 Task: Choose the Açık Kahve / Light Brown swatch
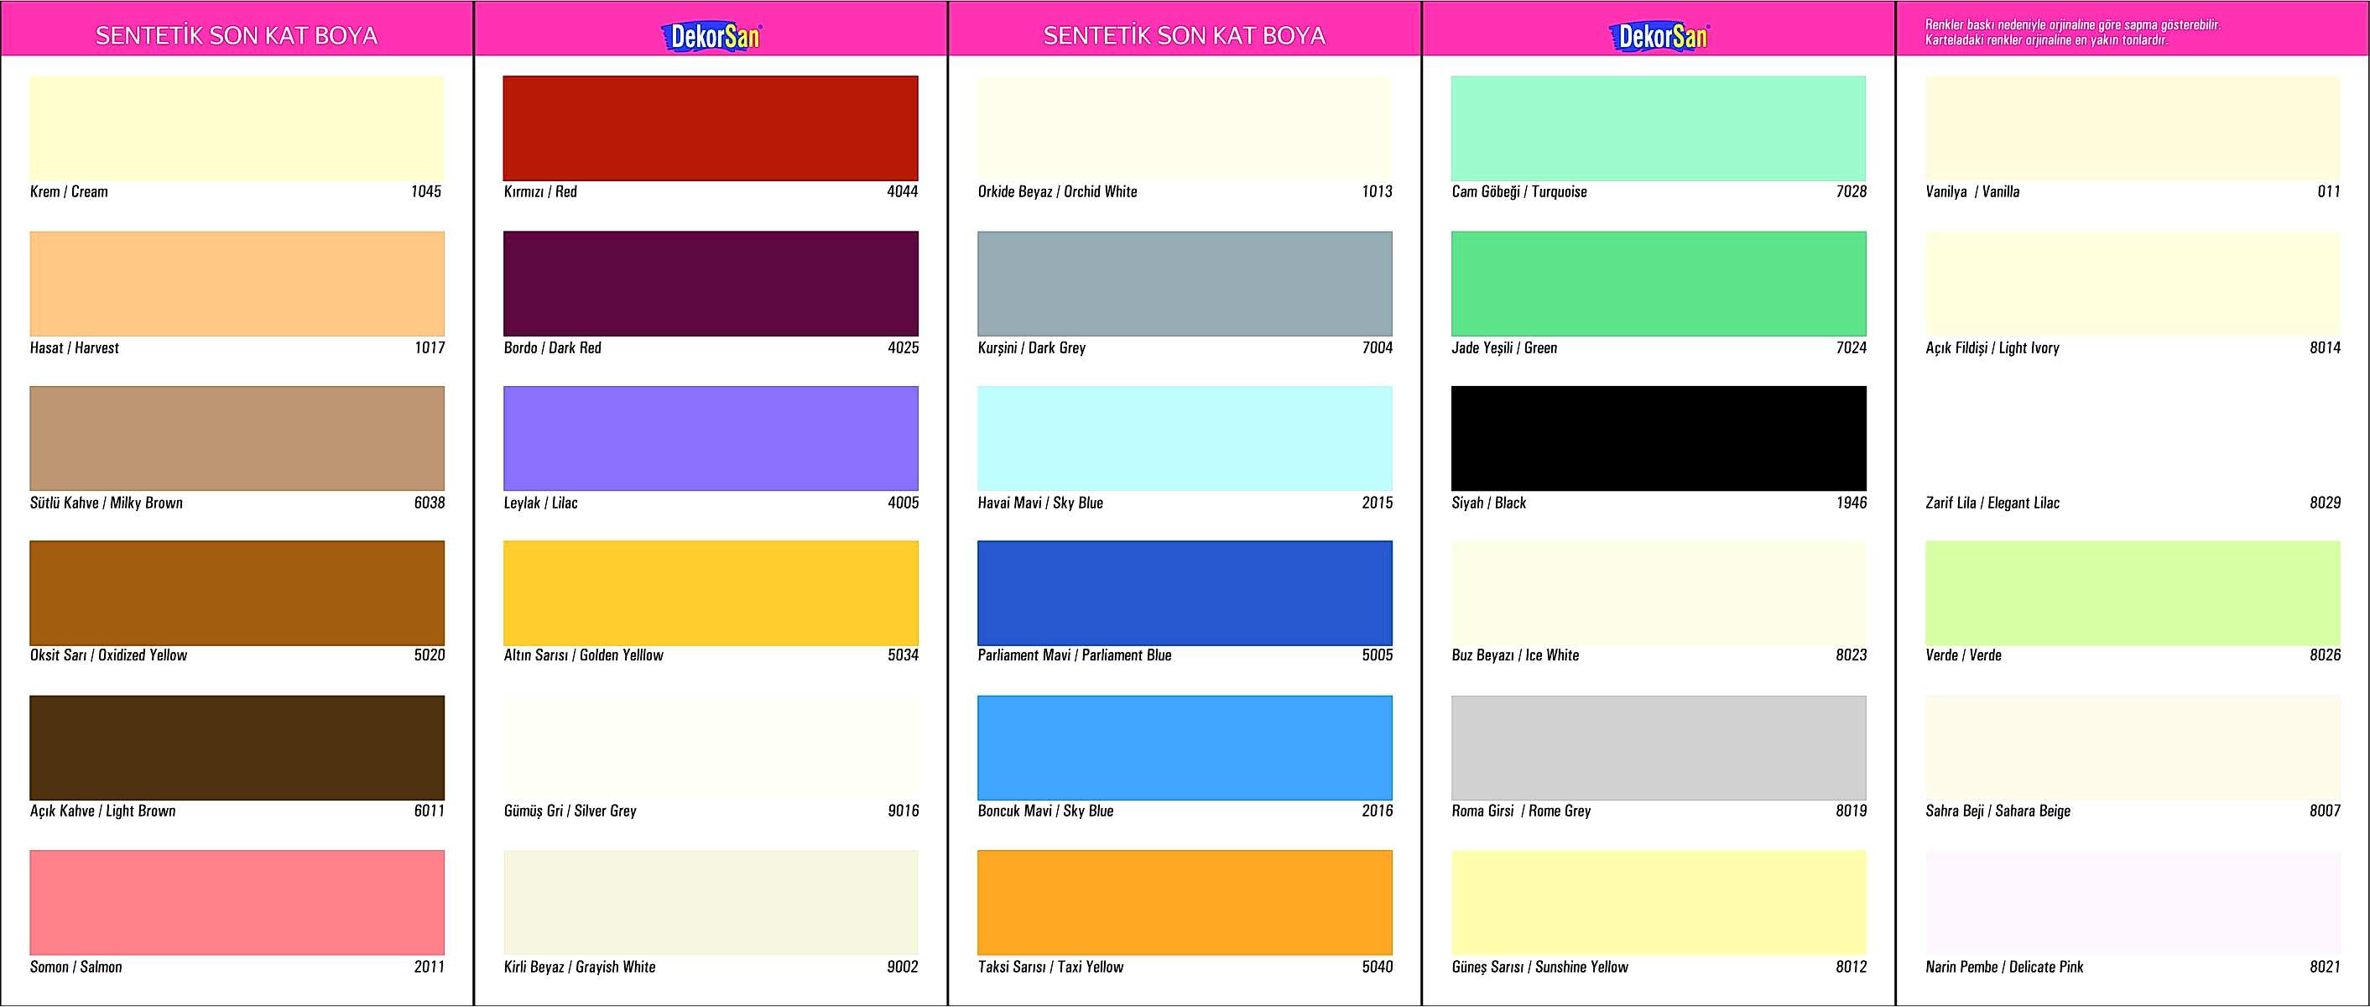[x=237, y=748]
